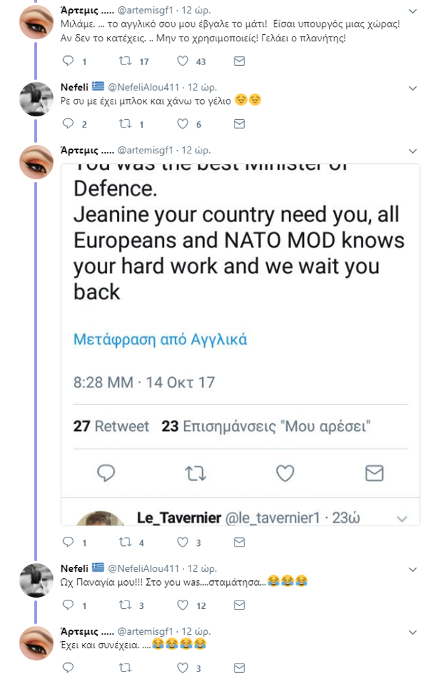
Task: Click the Μετάφραση από Αγγλικά link
Action: point(160,341)
